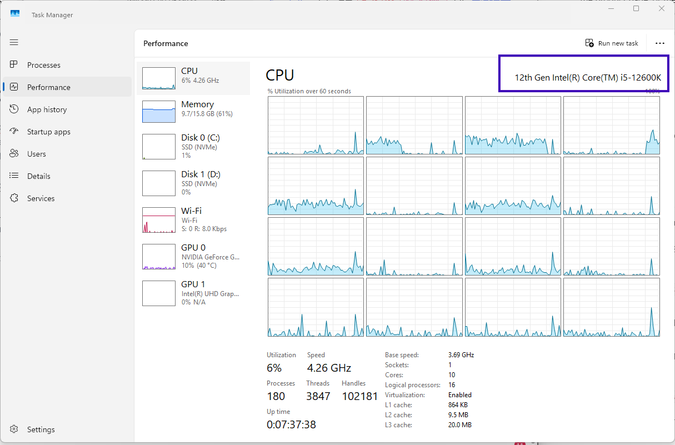Viewport: 675px width, 445px height.
Task: Click the 3847 threads count
Action: (318, 396)
